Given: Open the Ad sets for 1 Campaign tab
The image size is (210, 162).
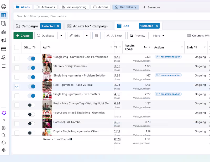Looking at the screenshot, I should (x=88, y=26).
